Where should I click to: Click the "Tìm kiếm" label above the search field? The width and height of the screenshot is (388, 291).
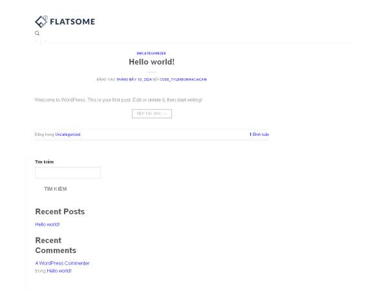tap(44, 162)
